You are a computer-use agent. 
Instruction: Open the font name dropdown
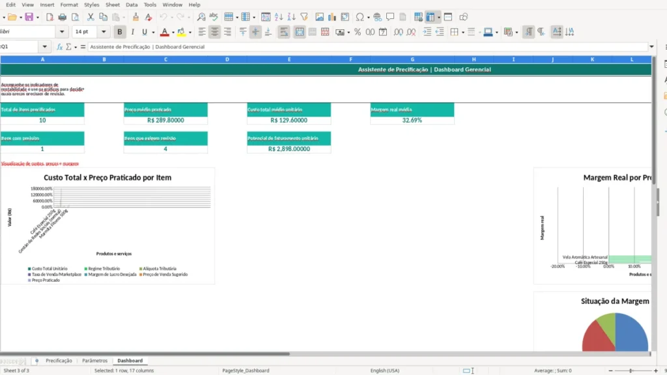point(62,32)
